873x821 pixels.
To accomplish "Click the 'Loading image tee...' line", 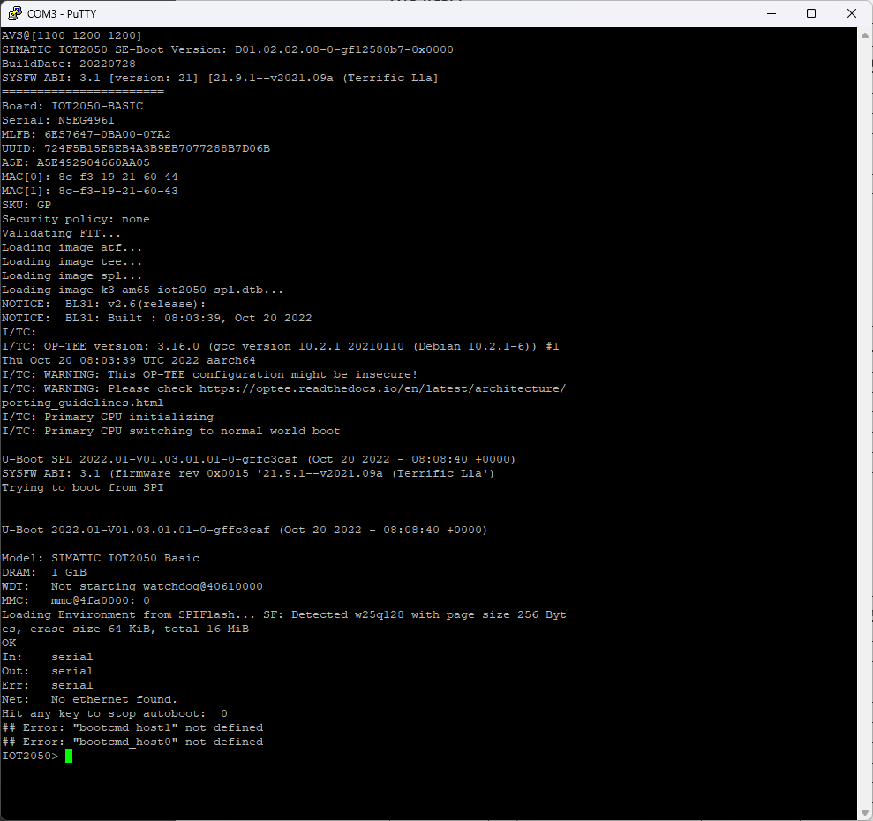I will tap(71, 261).
